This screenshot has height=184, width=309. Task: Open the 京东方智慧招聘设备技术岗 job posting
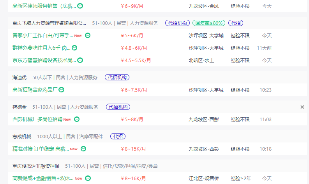coord(44,60)
